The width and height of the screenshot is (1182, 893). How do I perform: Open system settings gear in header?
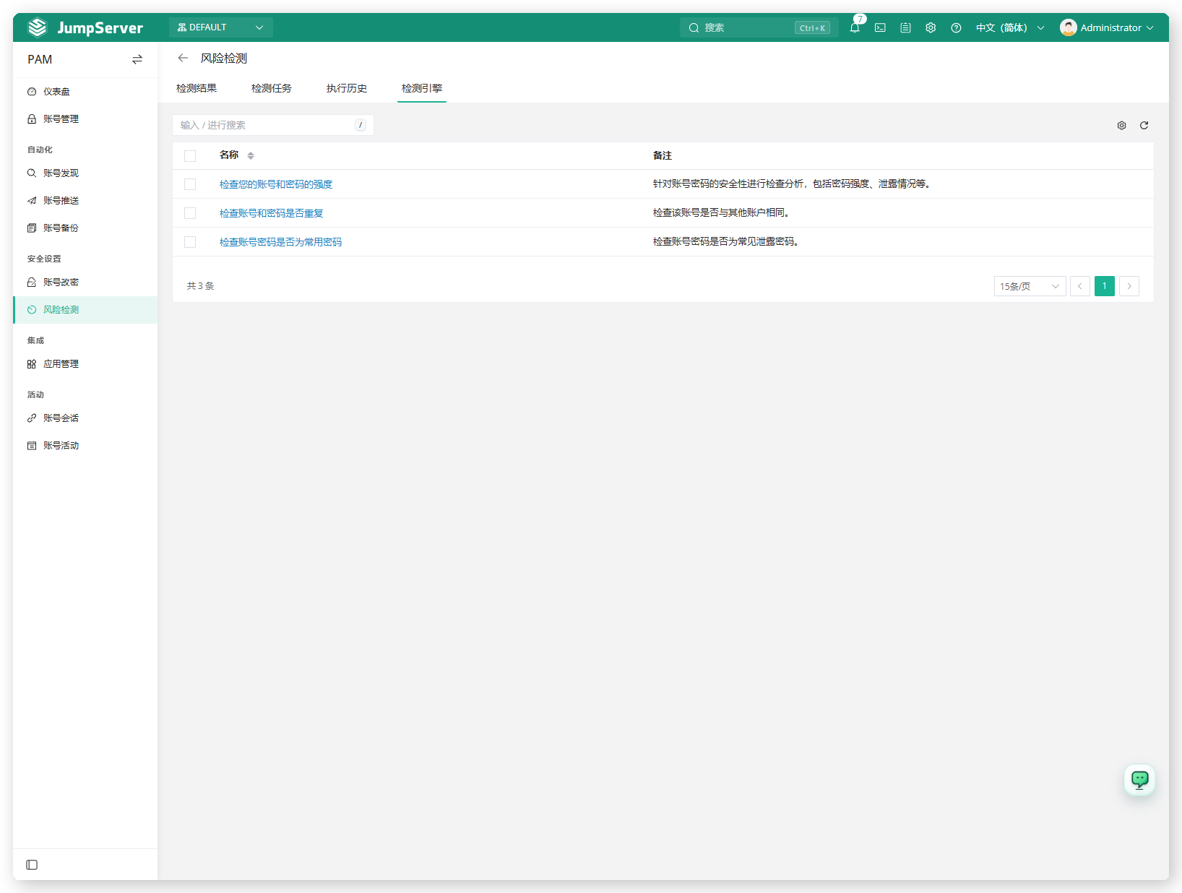coord(931,27)
